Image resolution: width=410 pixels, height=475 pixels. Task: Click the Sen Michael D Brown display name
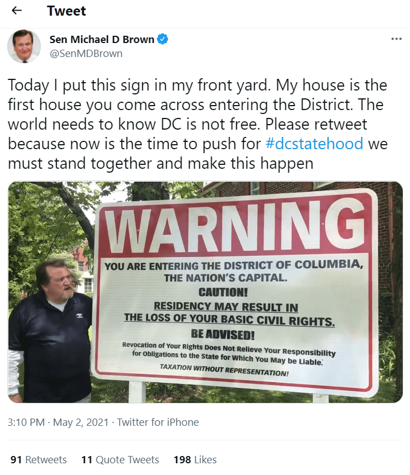[x=102, y=39]
